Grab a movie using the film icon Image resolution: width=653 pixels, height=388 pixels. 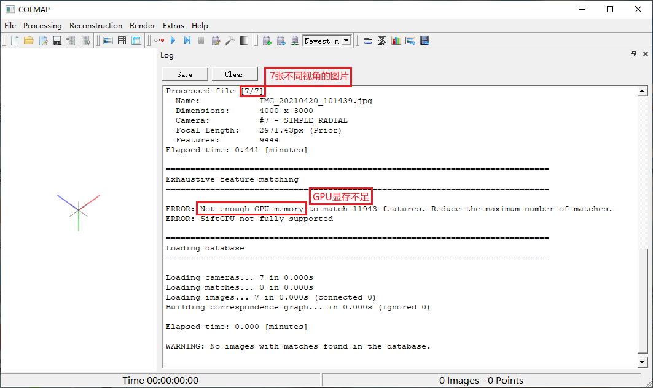coord(424,40)
